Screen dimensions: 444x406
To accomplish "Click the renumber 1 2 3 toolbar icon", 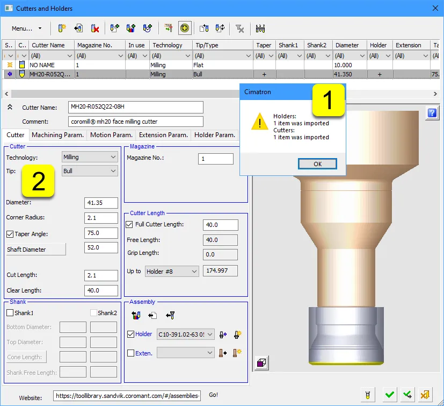I will click(260, 29).
